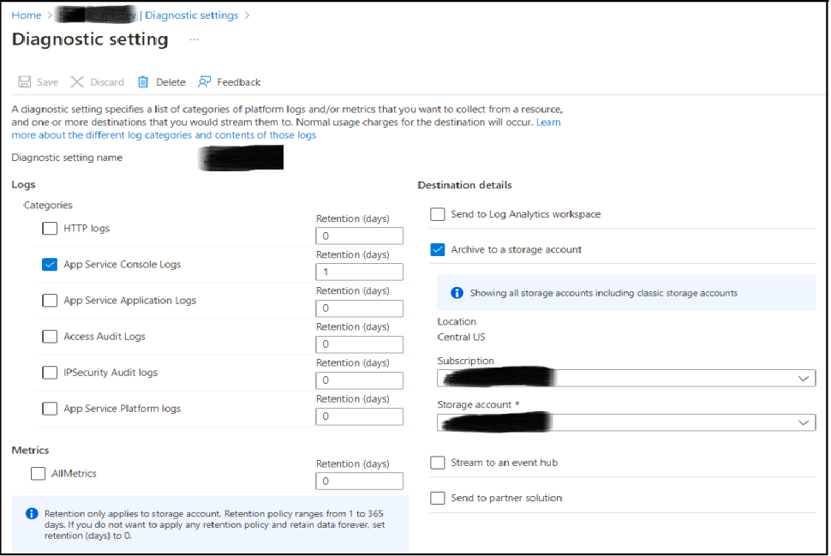Click the Save disk icon
Screen dimensions: 831x556
[x=25, y=82]
